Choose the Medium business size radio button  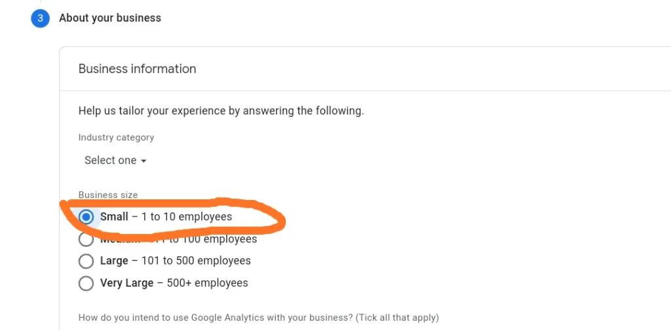pyautogui.click(x=86, y=240)
